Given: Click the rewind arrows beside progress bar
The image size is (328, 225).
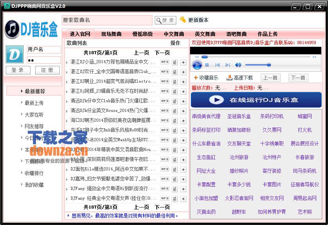Looking at the screenshot, I should coord(197,57).
